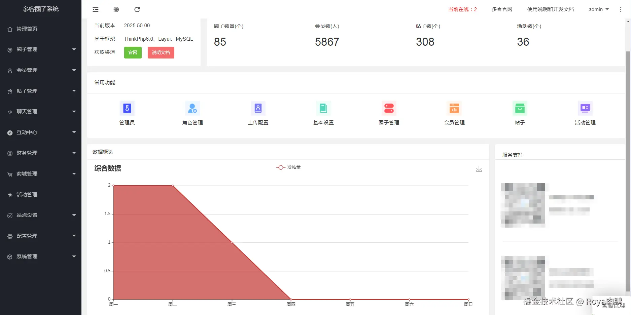This screenshot has height=315, width=631.
Task: Click the 36 activity count value
Action: [x=523, y=42]
